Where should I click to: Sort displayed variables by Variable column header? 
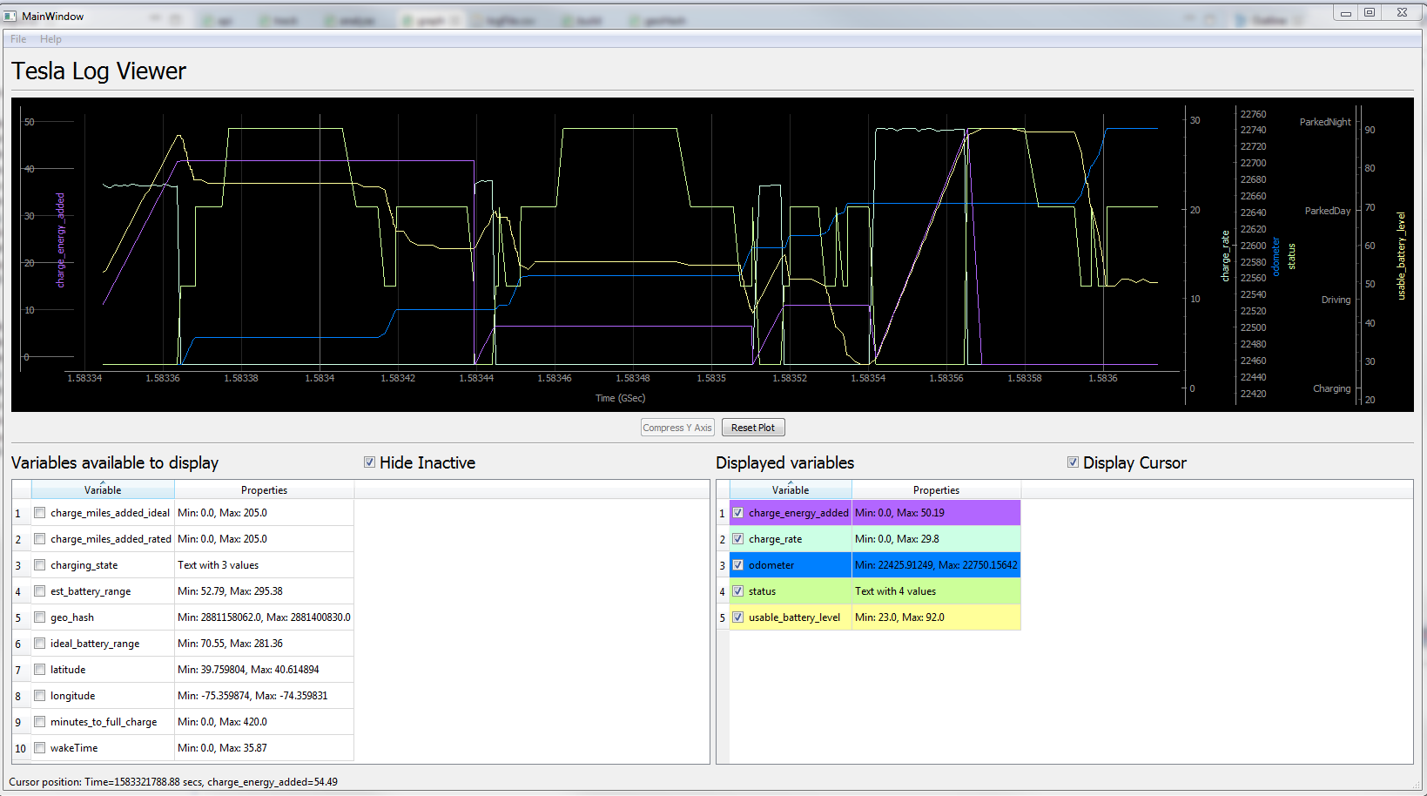pyautogui.click(x=790, y=490)
